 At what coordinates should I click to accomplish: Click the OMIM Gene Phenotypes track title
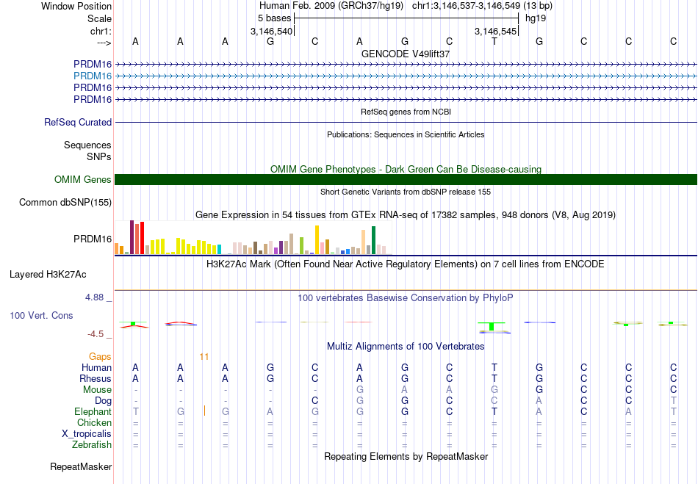click(x=406, y=169)
